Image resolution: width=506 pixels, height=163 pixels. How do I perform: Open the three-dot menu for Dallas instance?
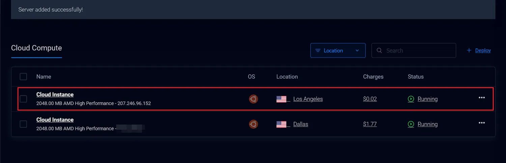tap(482, 123)
